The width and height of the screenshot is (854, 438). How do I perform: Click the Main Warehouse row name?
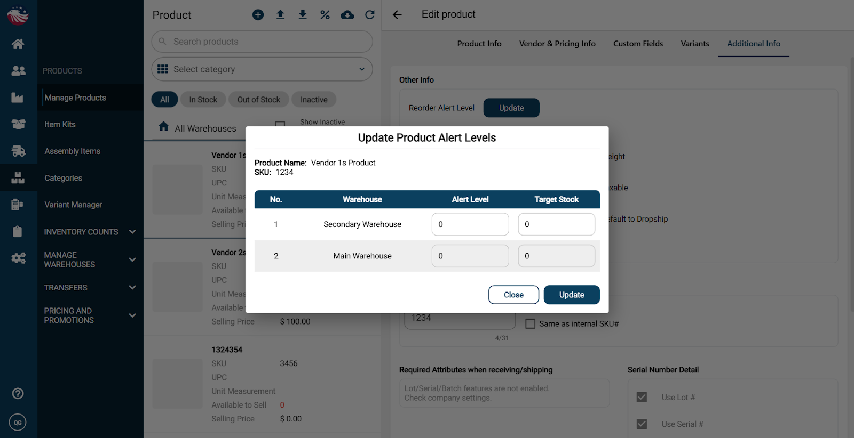(x=362, y=256)
